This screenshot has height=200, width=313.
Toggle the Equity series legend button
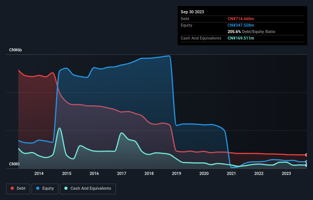[x=45, y=189]
